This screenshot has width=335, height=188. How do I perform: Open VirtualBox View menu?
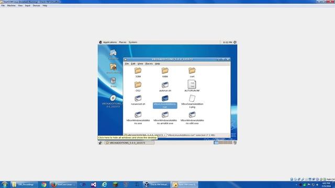[x=20, y=6]
